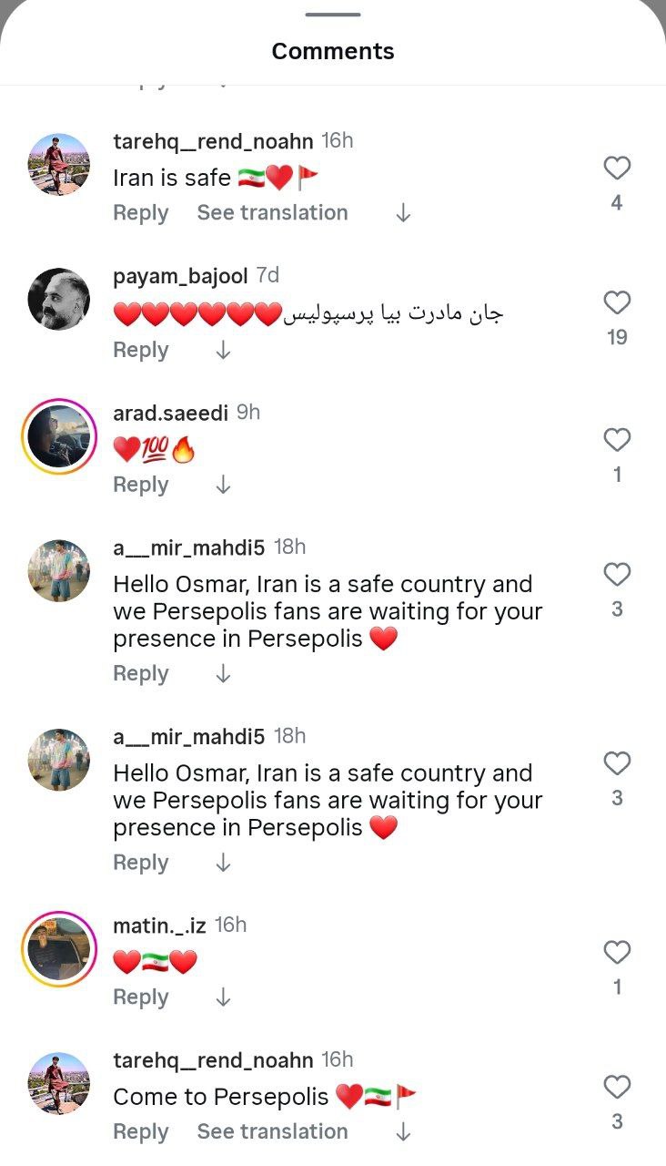See translation of "Iran is safe" comment

(272, 213)
